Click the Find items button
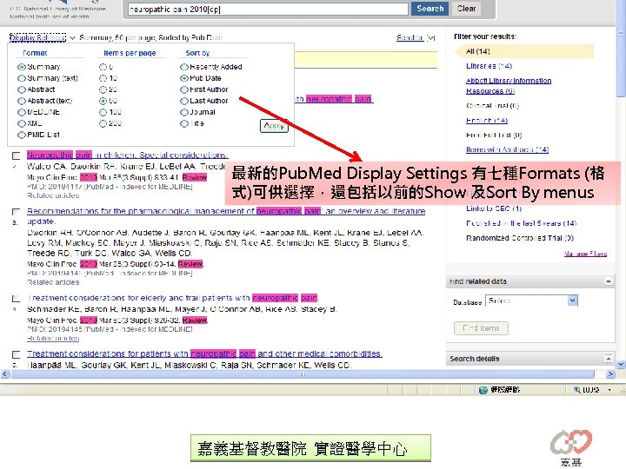 point(481,328)
